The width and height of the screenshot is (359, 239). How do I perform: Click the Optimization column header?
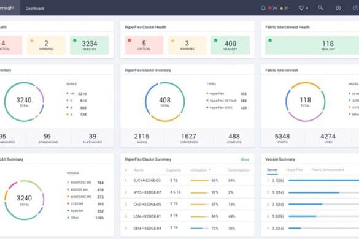click(x=239, y=170)
